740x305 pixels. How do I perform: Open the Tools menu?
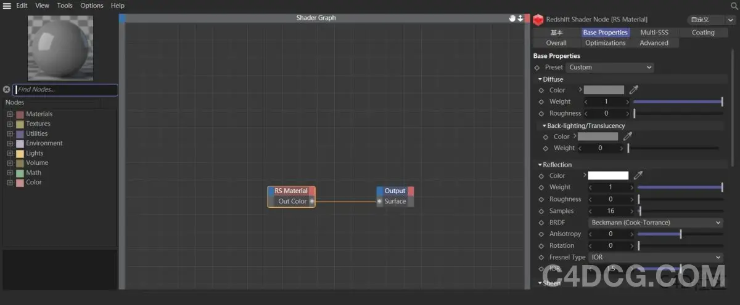click(65, 6)
